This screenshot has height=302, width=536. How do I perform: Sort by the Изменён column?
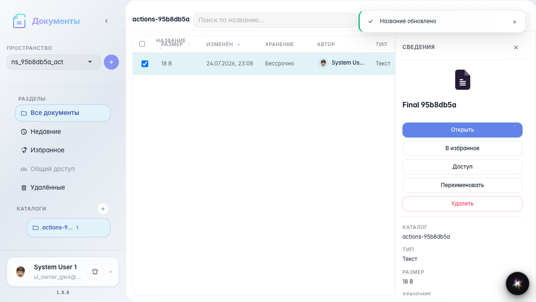click(x=223, y=44)
